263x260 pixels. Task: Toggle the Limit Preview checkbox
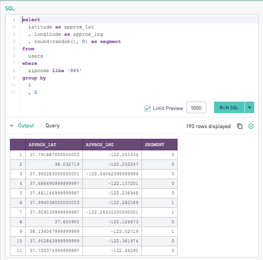(x=148, y=109)
